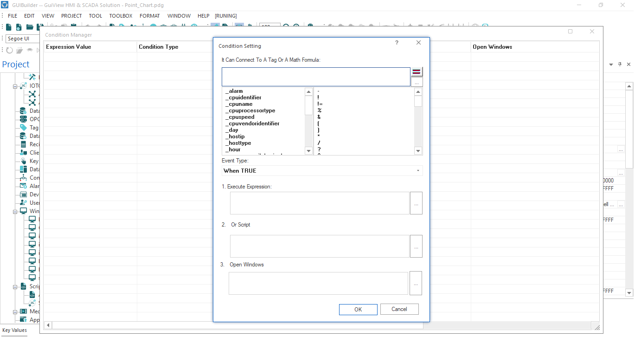This screenshot has width=641, height=337.
Task: Open the FORMAT menu
Action: tap(149, 16)
